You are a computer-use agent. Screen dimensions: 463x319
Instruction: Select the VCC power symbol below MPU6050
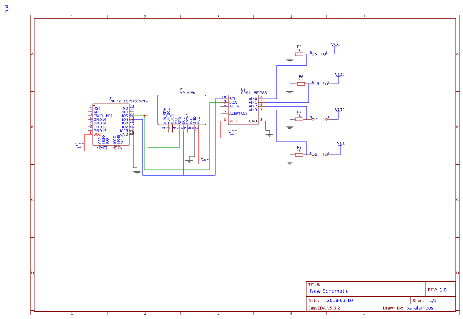205,159
